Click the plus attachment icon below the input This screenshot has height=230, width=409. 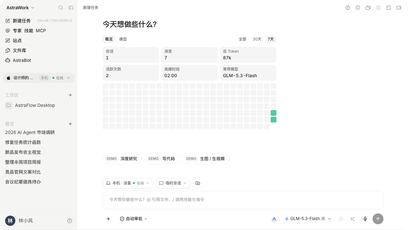click(x=108, y=219)
